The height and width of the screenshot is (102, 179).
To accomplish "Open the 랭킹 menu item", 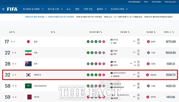I will point(77,9).
